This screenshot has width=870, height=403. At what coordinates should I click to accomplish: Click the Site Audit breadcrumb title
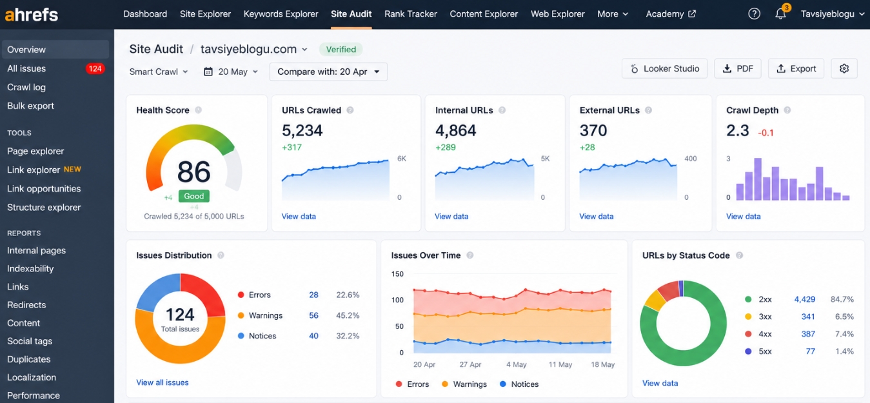point(156,49)
